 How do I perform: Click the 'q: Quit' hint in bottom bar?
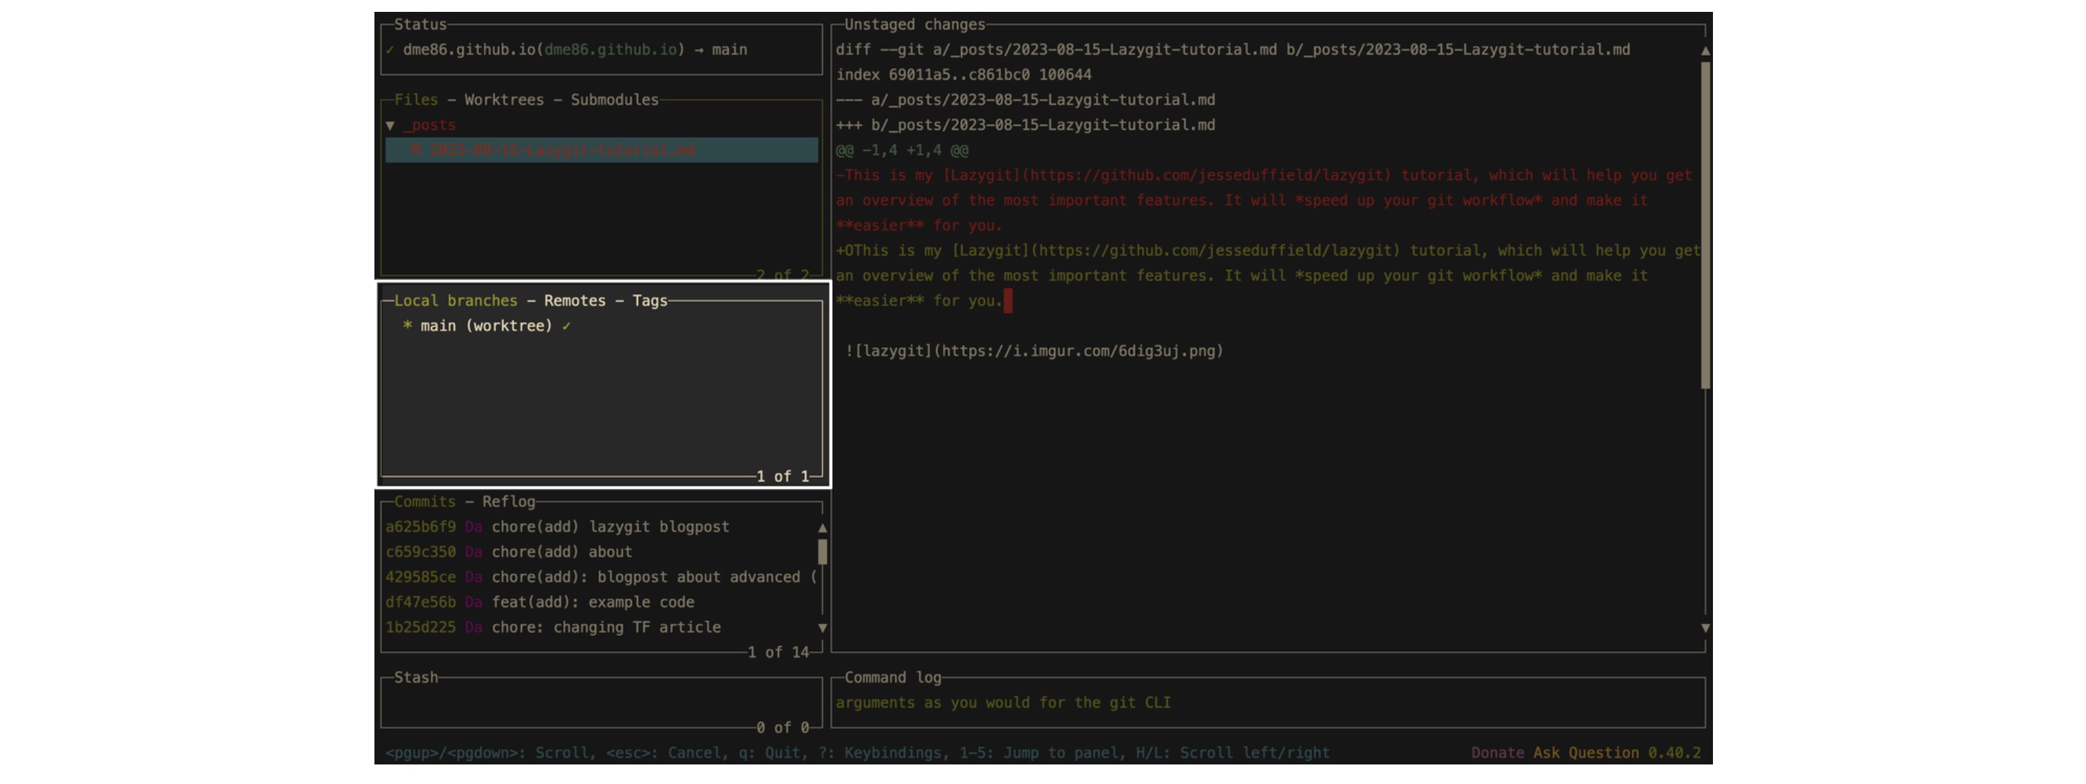pos(769,753)
